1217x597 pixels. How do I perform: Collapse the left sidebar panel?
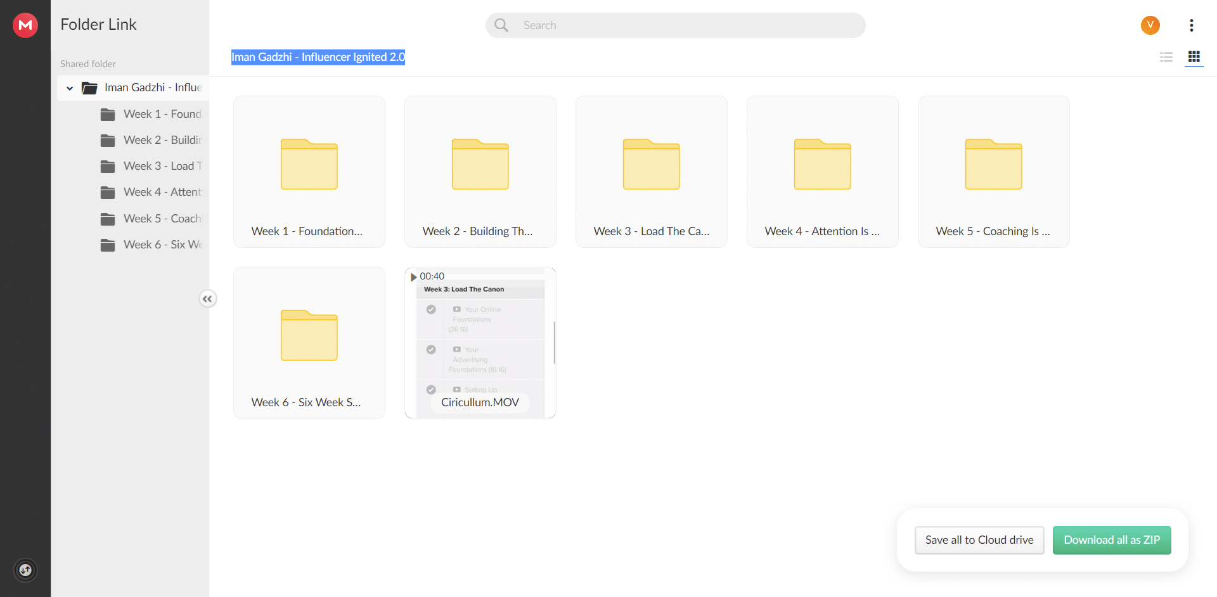click(207, 298)
